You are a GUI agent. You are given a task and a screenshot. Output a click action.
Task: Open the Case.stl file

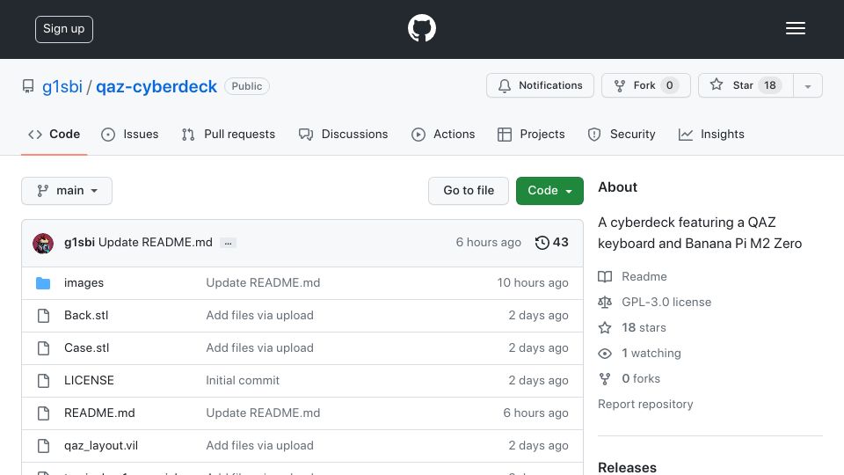(86, 348)
